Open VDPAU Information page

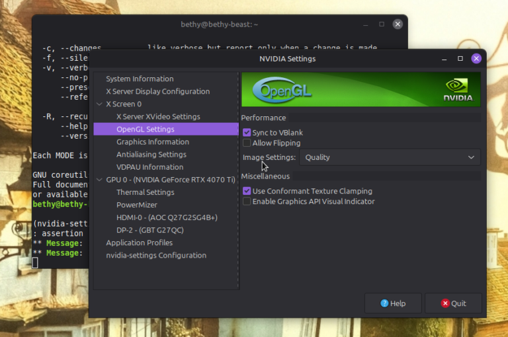(149, 167)
